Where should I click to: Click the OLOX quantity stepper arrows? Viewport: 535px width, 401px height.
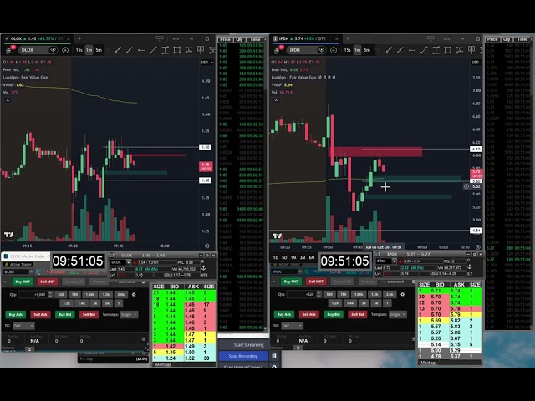click(x=50, y=294)
